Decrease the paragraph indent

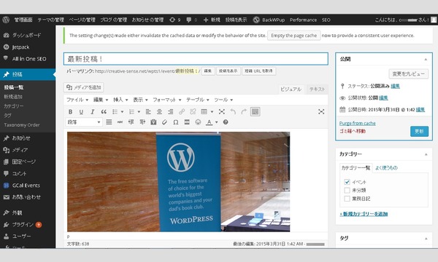point(131,122)
